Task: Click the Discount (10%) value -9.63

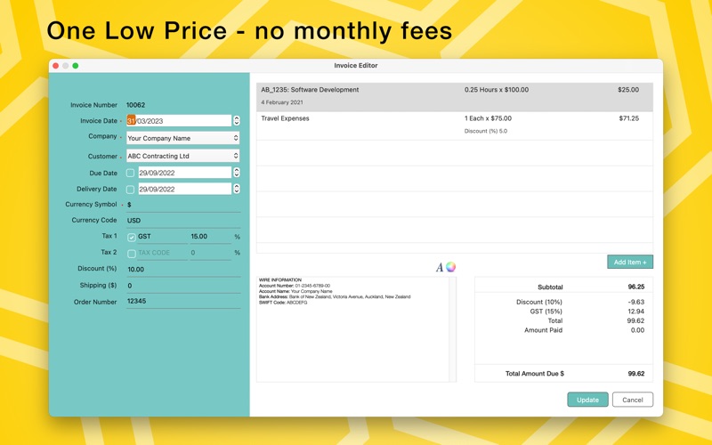Action: (636, 302)
